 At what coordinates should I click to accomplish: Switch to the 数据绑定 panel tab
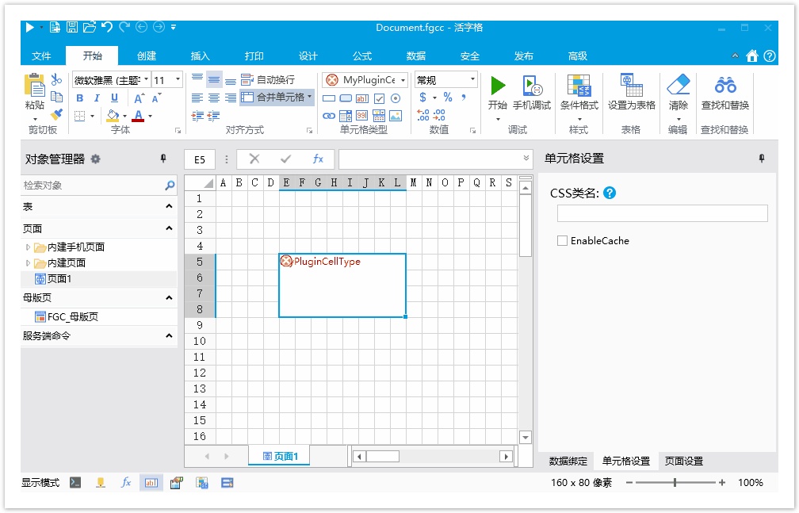tap(568, 461)
